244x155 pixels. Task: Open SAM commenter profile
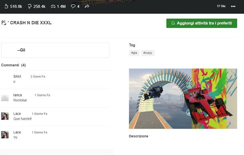tap(17, 76)
